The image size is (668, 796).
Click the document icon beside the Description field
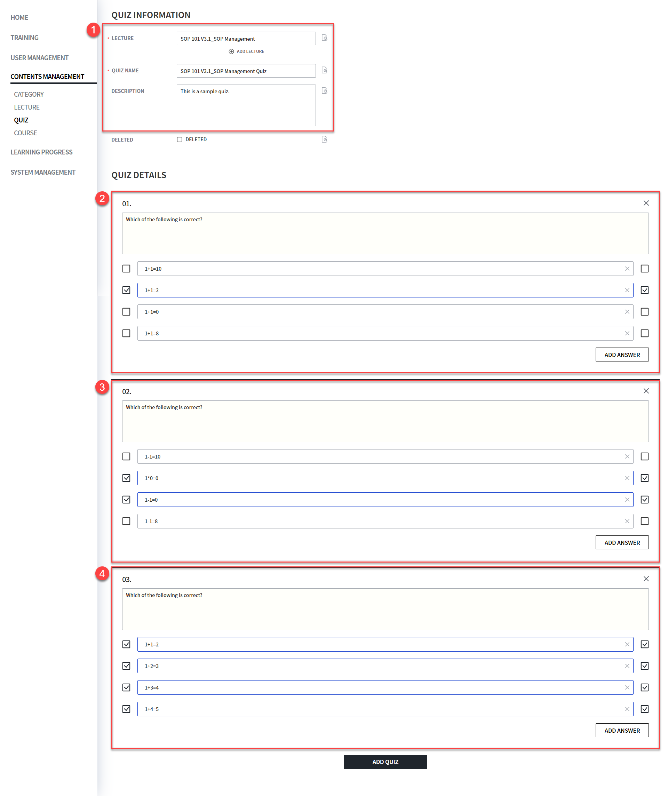tap(324, 91)
